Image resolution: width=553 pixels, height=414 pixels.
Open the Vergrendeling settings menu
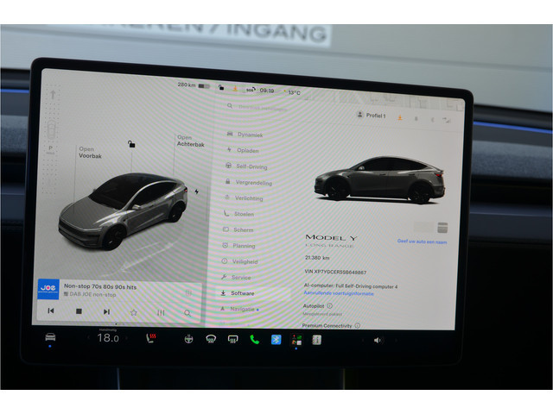pos(249,182)
